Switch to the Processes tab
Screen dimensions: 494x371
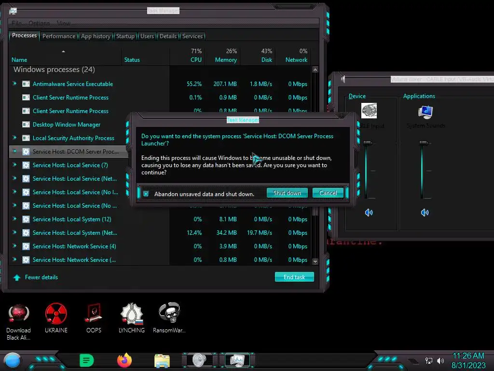pos(24,35)
